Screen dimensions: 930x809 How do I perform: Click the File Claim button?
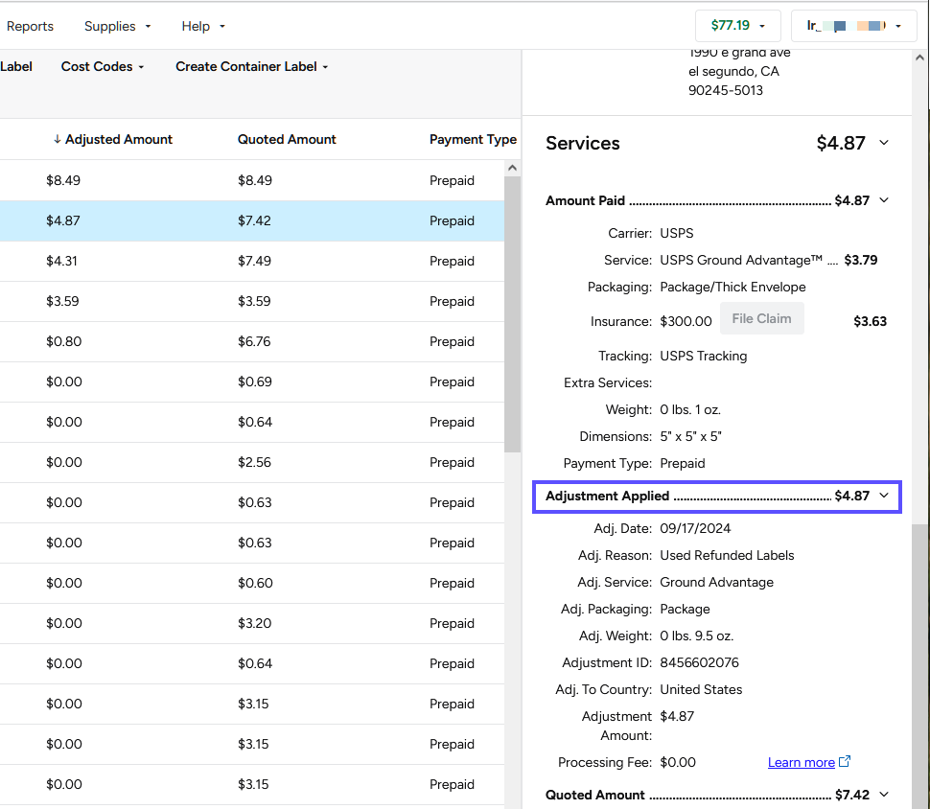(761, 318)
